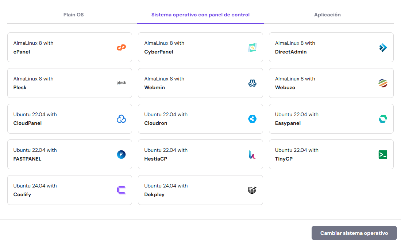Screen dimensions: 401x245
Task: Click the CloudPanel cloud logo icon
Action: tap(121, 119)
